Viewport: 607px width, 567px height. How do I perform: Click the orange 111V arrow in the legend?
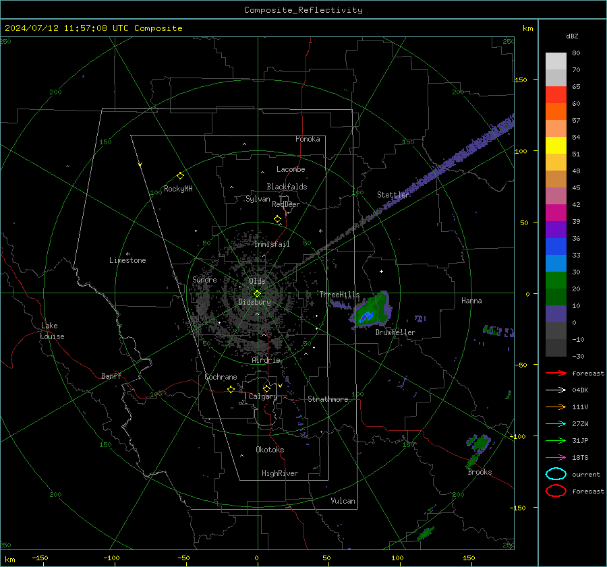[556, 407]
